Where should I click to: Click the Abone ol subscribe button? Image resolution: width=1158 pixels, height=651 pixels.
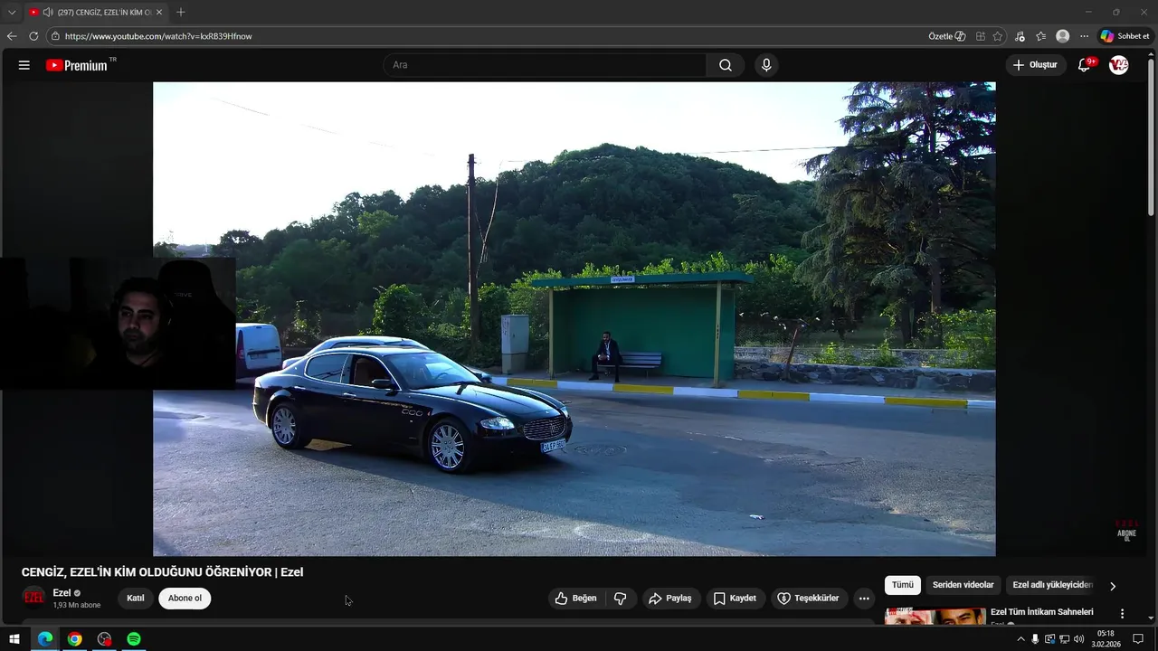(x=185, y=599)
